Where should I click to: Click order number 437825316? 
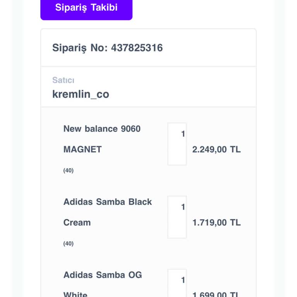[137, 48]
